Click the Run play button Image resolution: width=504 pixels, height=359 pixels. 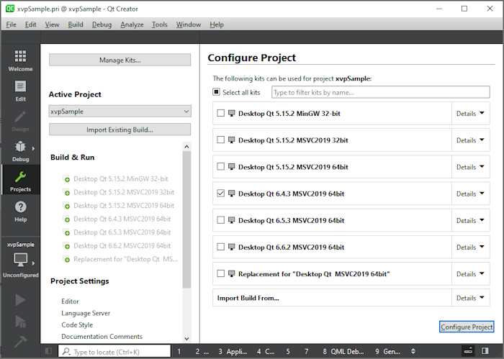[20, 300]
